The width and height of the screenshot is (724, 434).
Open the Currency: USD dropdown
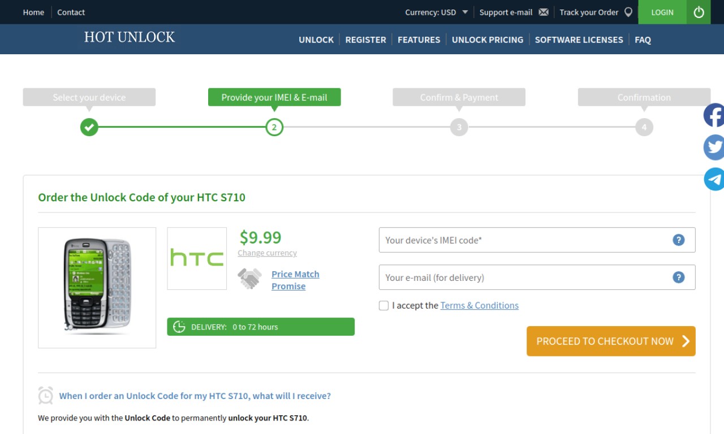click(x=436, y=12)
